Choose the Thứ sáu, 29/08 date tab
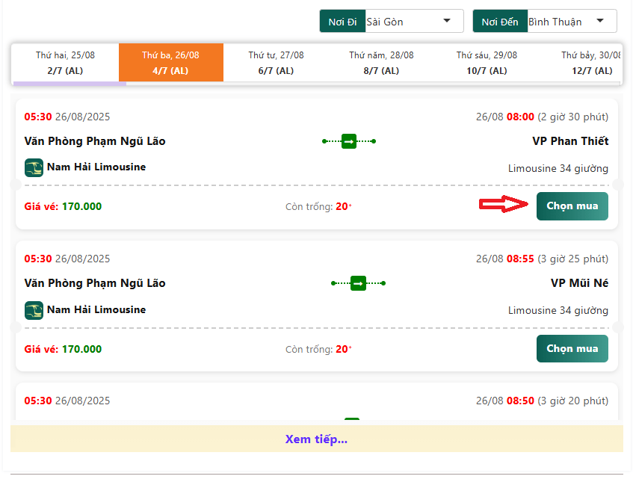The width and height of the screenshot is (633, 482). pos(487,63)
